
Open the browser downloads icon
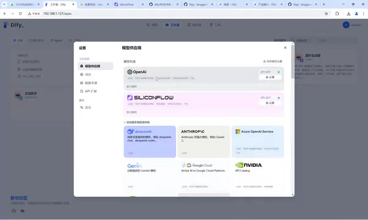348,13
